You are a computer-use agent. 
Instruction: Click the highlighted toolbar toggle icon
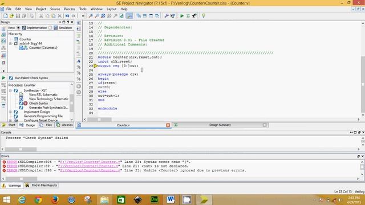(129, 16)
